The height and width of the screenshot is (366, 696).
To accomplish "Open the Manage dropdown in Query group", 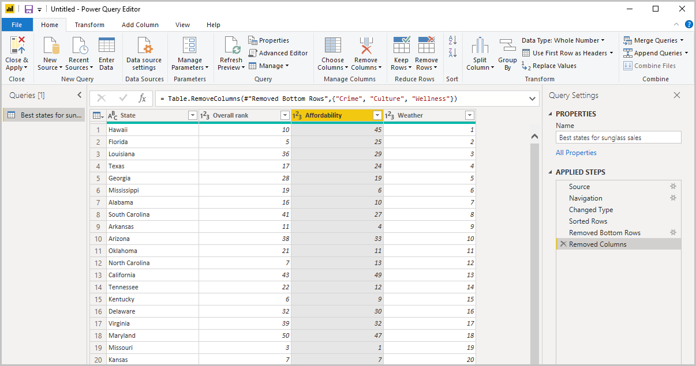I will point(269,66).
